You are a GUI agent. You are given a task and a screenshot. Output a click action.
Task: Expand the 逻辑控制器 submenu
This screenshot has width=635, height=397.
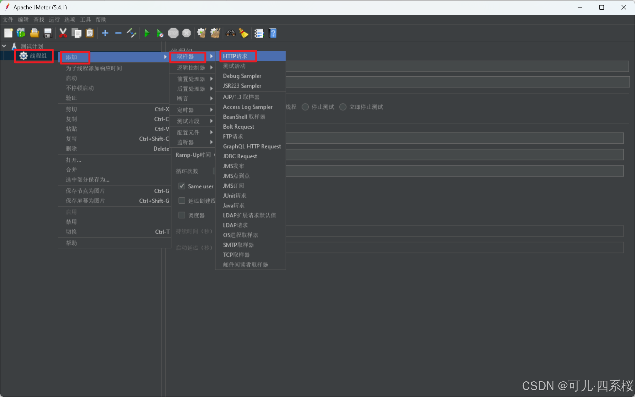[191, 68]
